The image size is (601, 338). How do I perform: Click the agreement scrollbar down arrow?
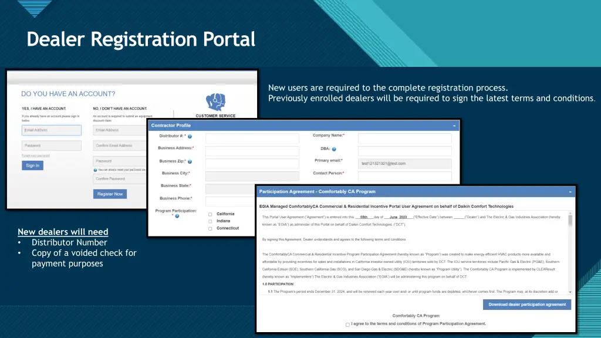(570, 292)
